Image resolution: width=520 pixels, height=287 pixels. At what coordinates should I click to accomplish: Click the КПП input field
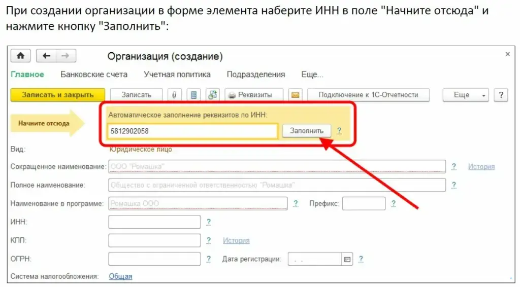click(x=154, y=240)
